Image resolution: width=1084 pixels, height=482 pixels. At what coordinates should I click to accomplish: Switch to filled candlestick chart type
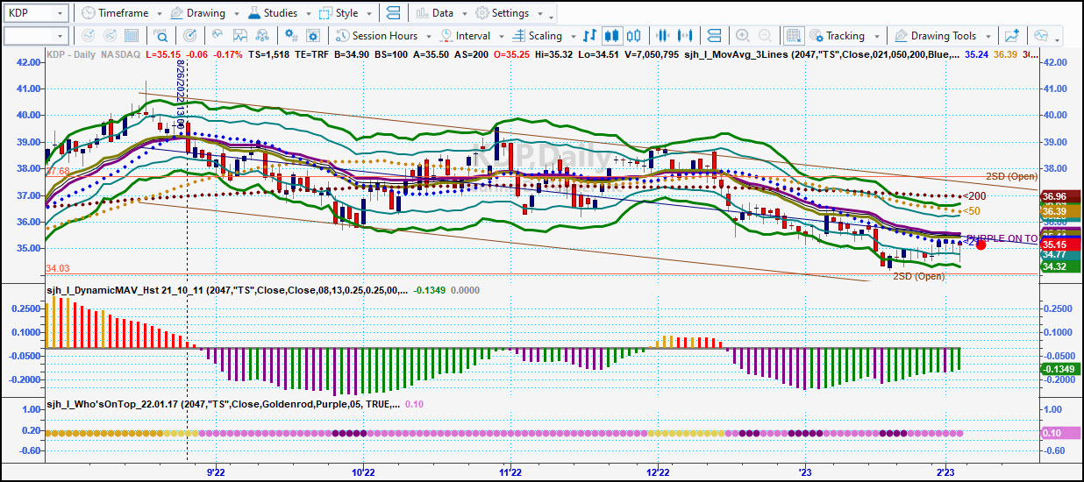(x=612, y=36)
